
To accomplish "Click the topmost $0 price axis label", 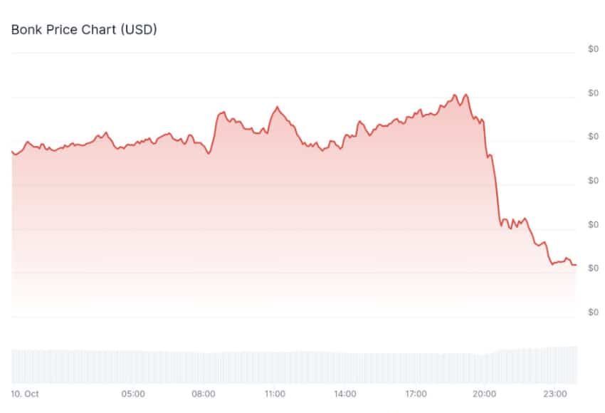I will tap(593, 49).
